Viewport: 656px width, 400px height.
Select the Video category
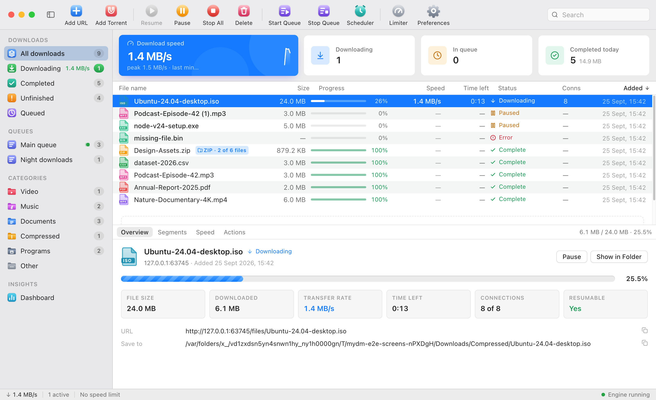click(x=56, y=192)
